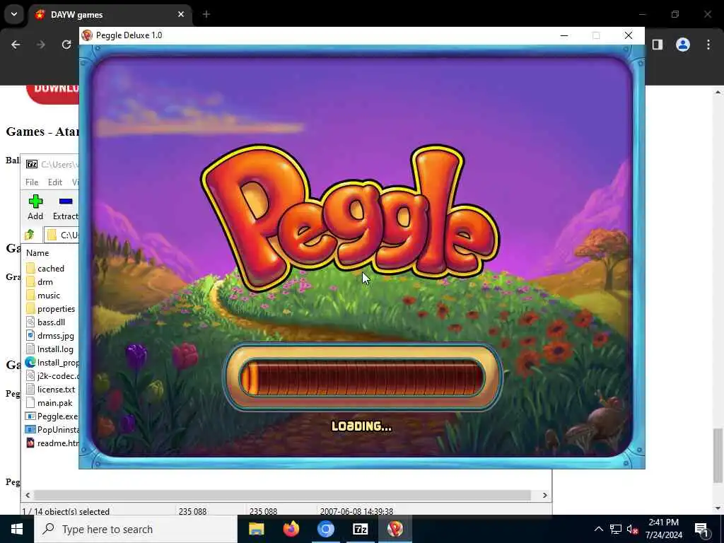Click the taskbar clock and date
Viewport: 724px width, 543px height.
click(663, 529)
